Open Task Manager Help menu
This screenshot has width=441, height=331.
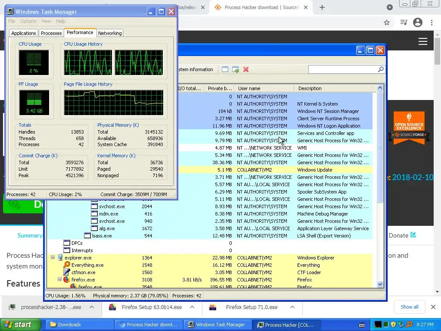(x=60, y=21)
